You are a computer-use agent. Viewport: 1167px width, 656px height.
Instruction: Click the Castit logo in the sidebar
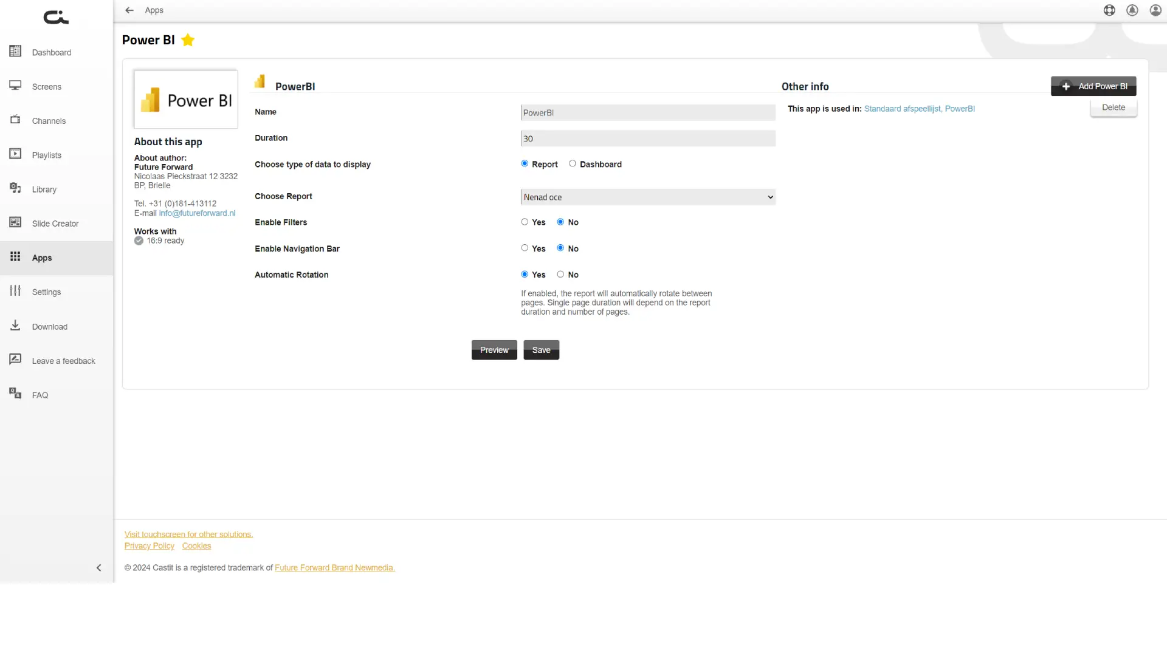pos(56,17)
